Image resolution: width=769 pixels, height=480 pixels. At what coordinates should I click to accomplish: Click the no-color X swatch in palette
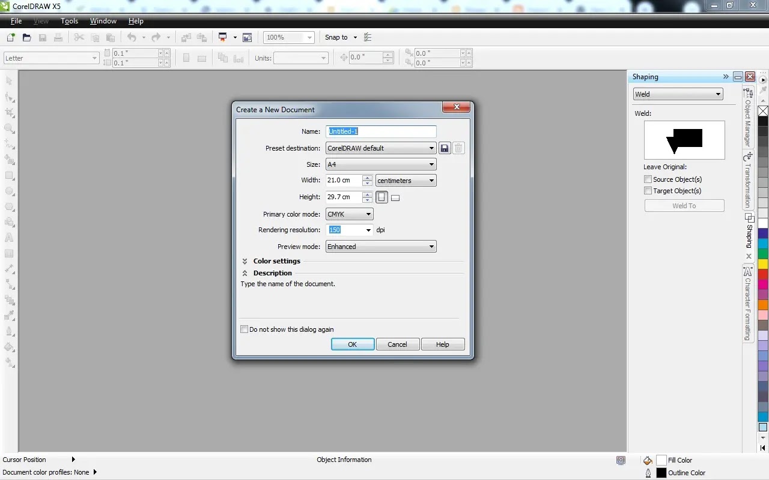(x=763, y=111)
